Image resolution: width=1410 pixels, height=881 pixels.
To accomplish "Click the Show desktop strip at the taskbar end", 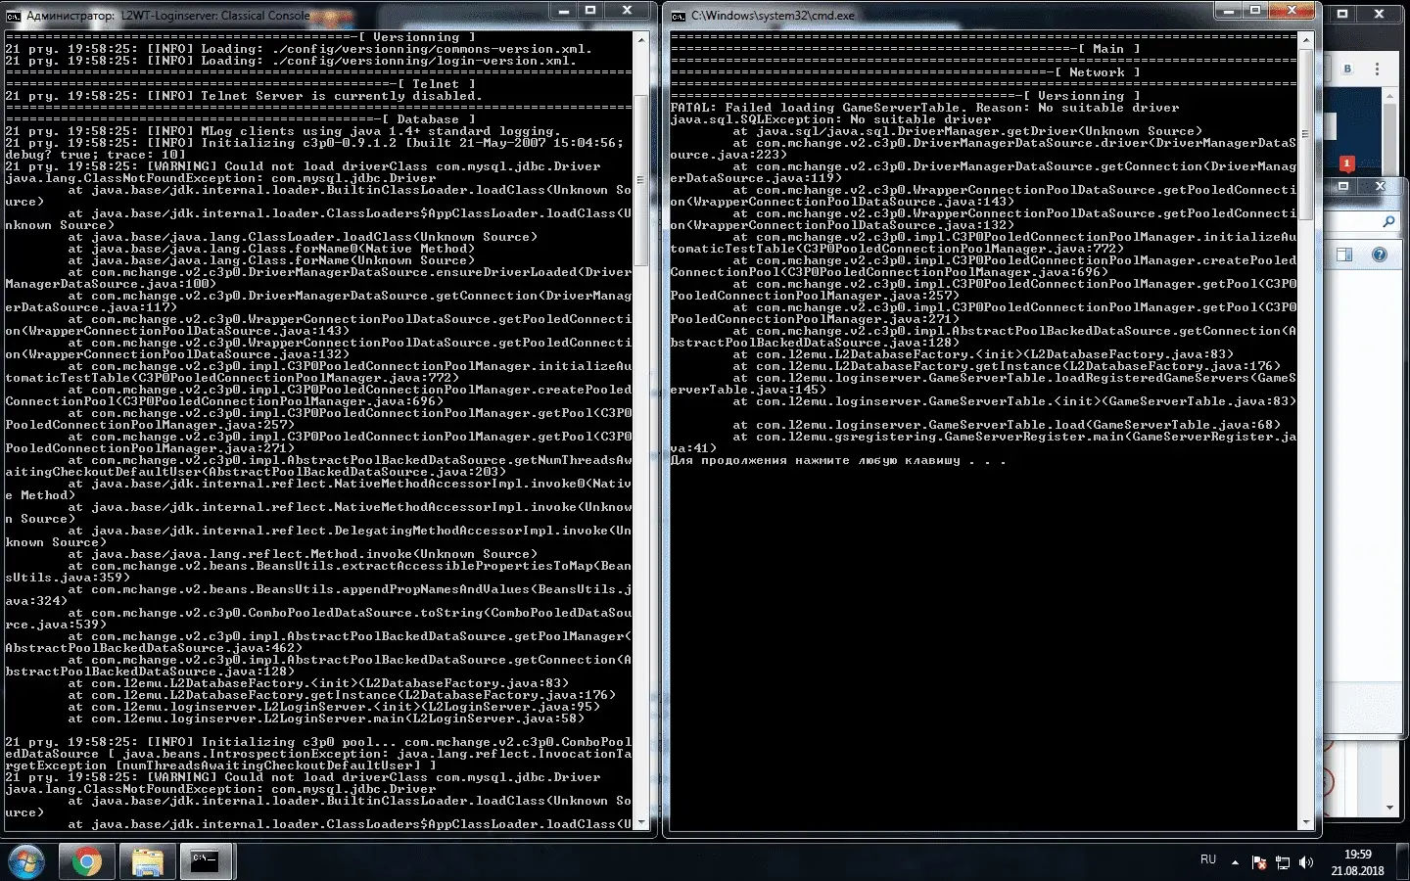I will coord(1403,861).
